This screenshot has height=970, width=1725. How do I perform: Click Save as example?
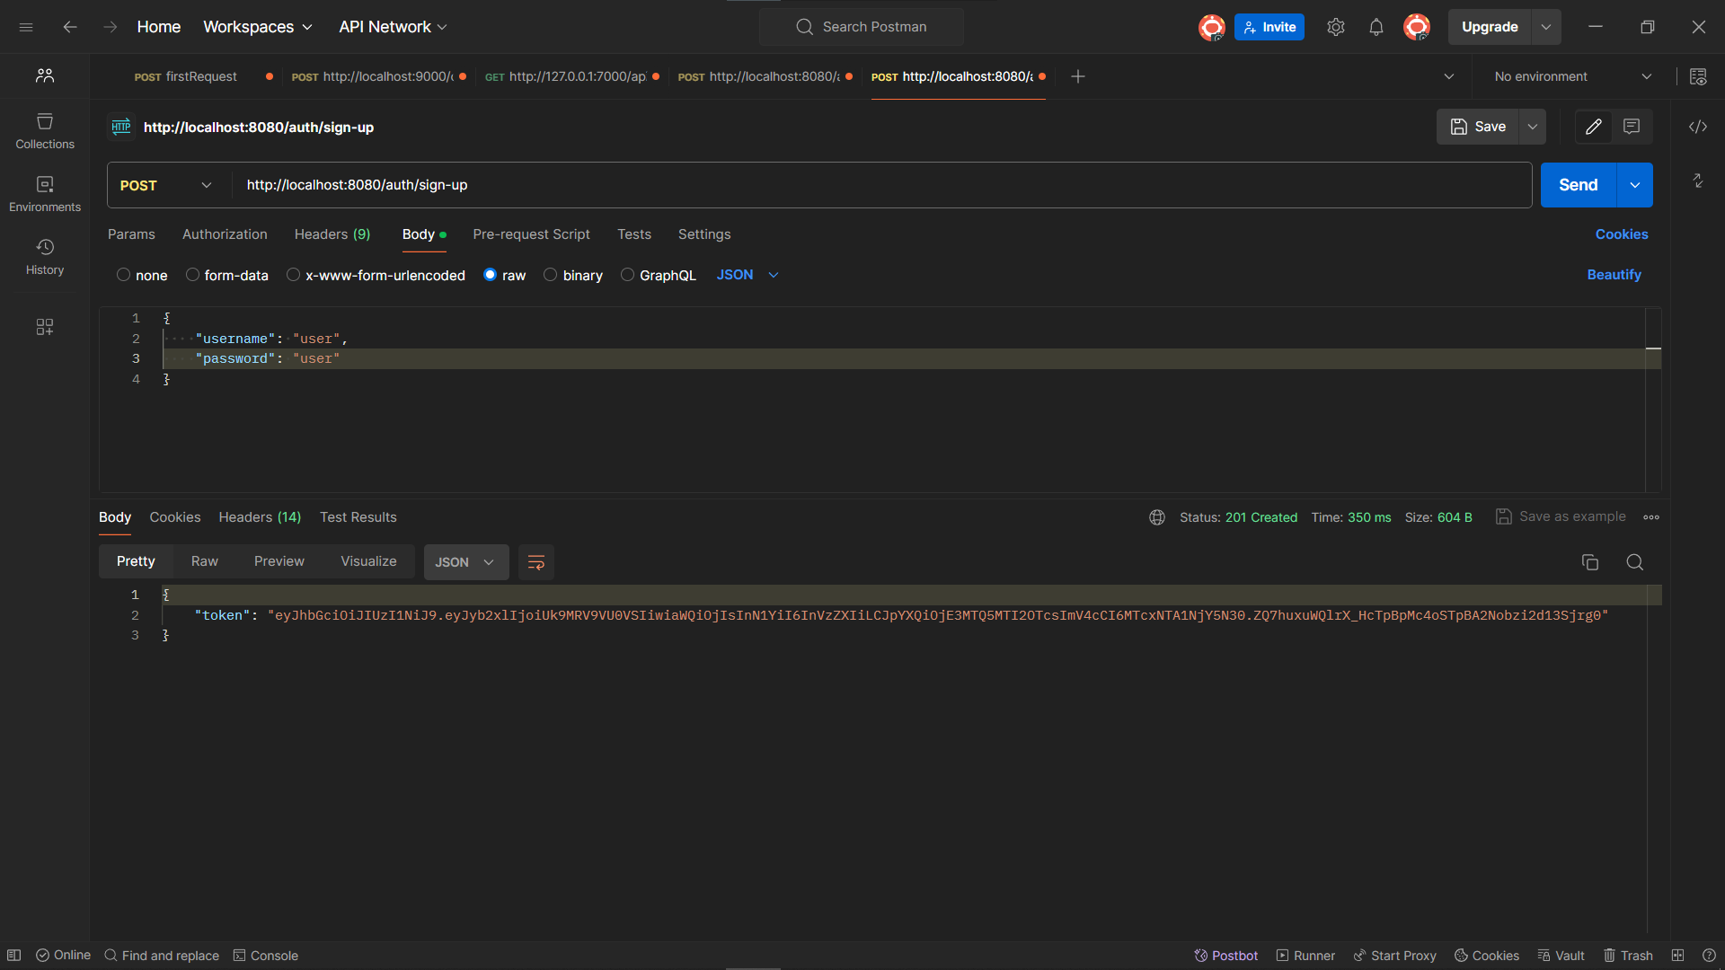(1561, 516)
